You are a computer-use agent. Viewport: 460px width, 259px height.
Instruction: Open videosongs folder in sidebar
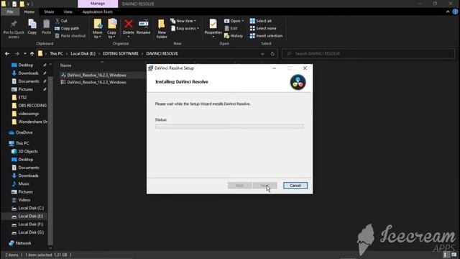click(29, 114)
